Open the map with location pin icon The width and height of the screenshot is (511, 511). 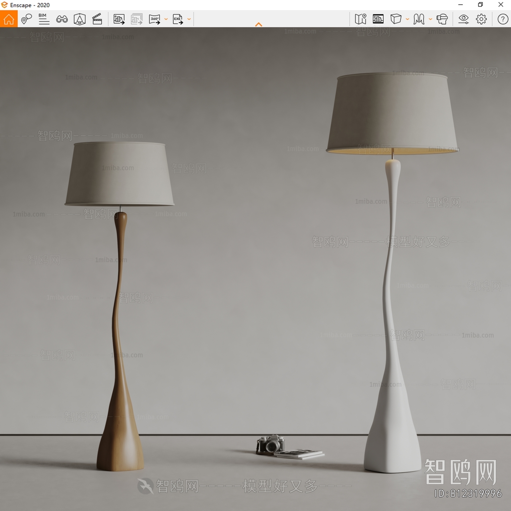tap(361, 19)
